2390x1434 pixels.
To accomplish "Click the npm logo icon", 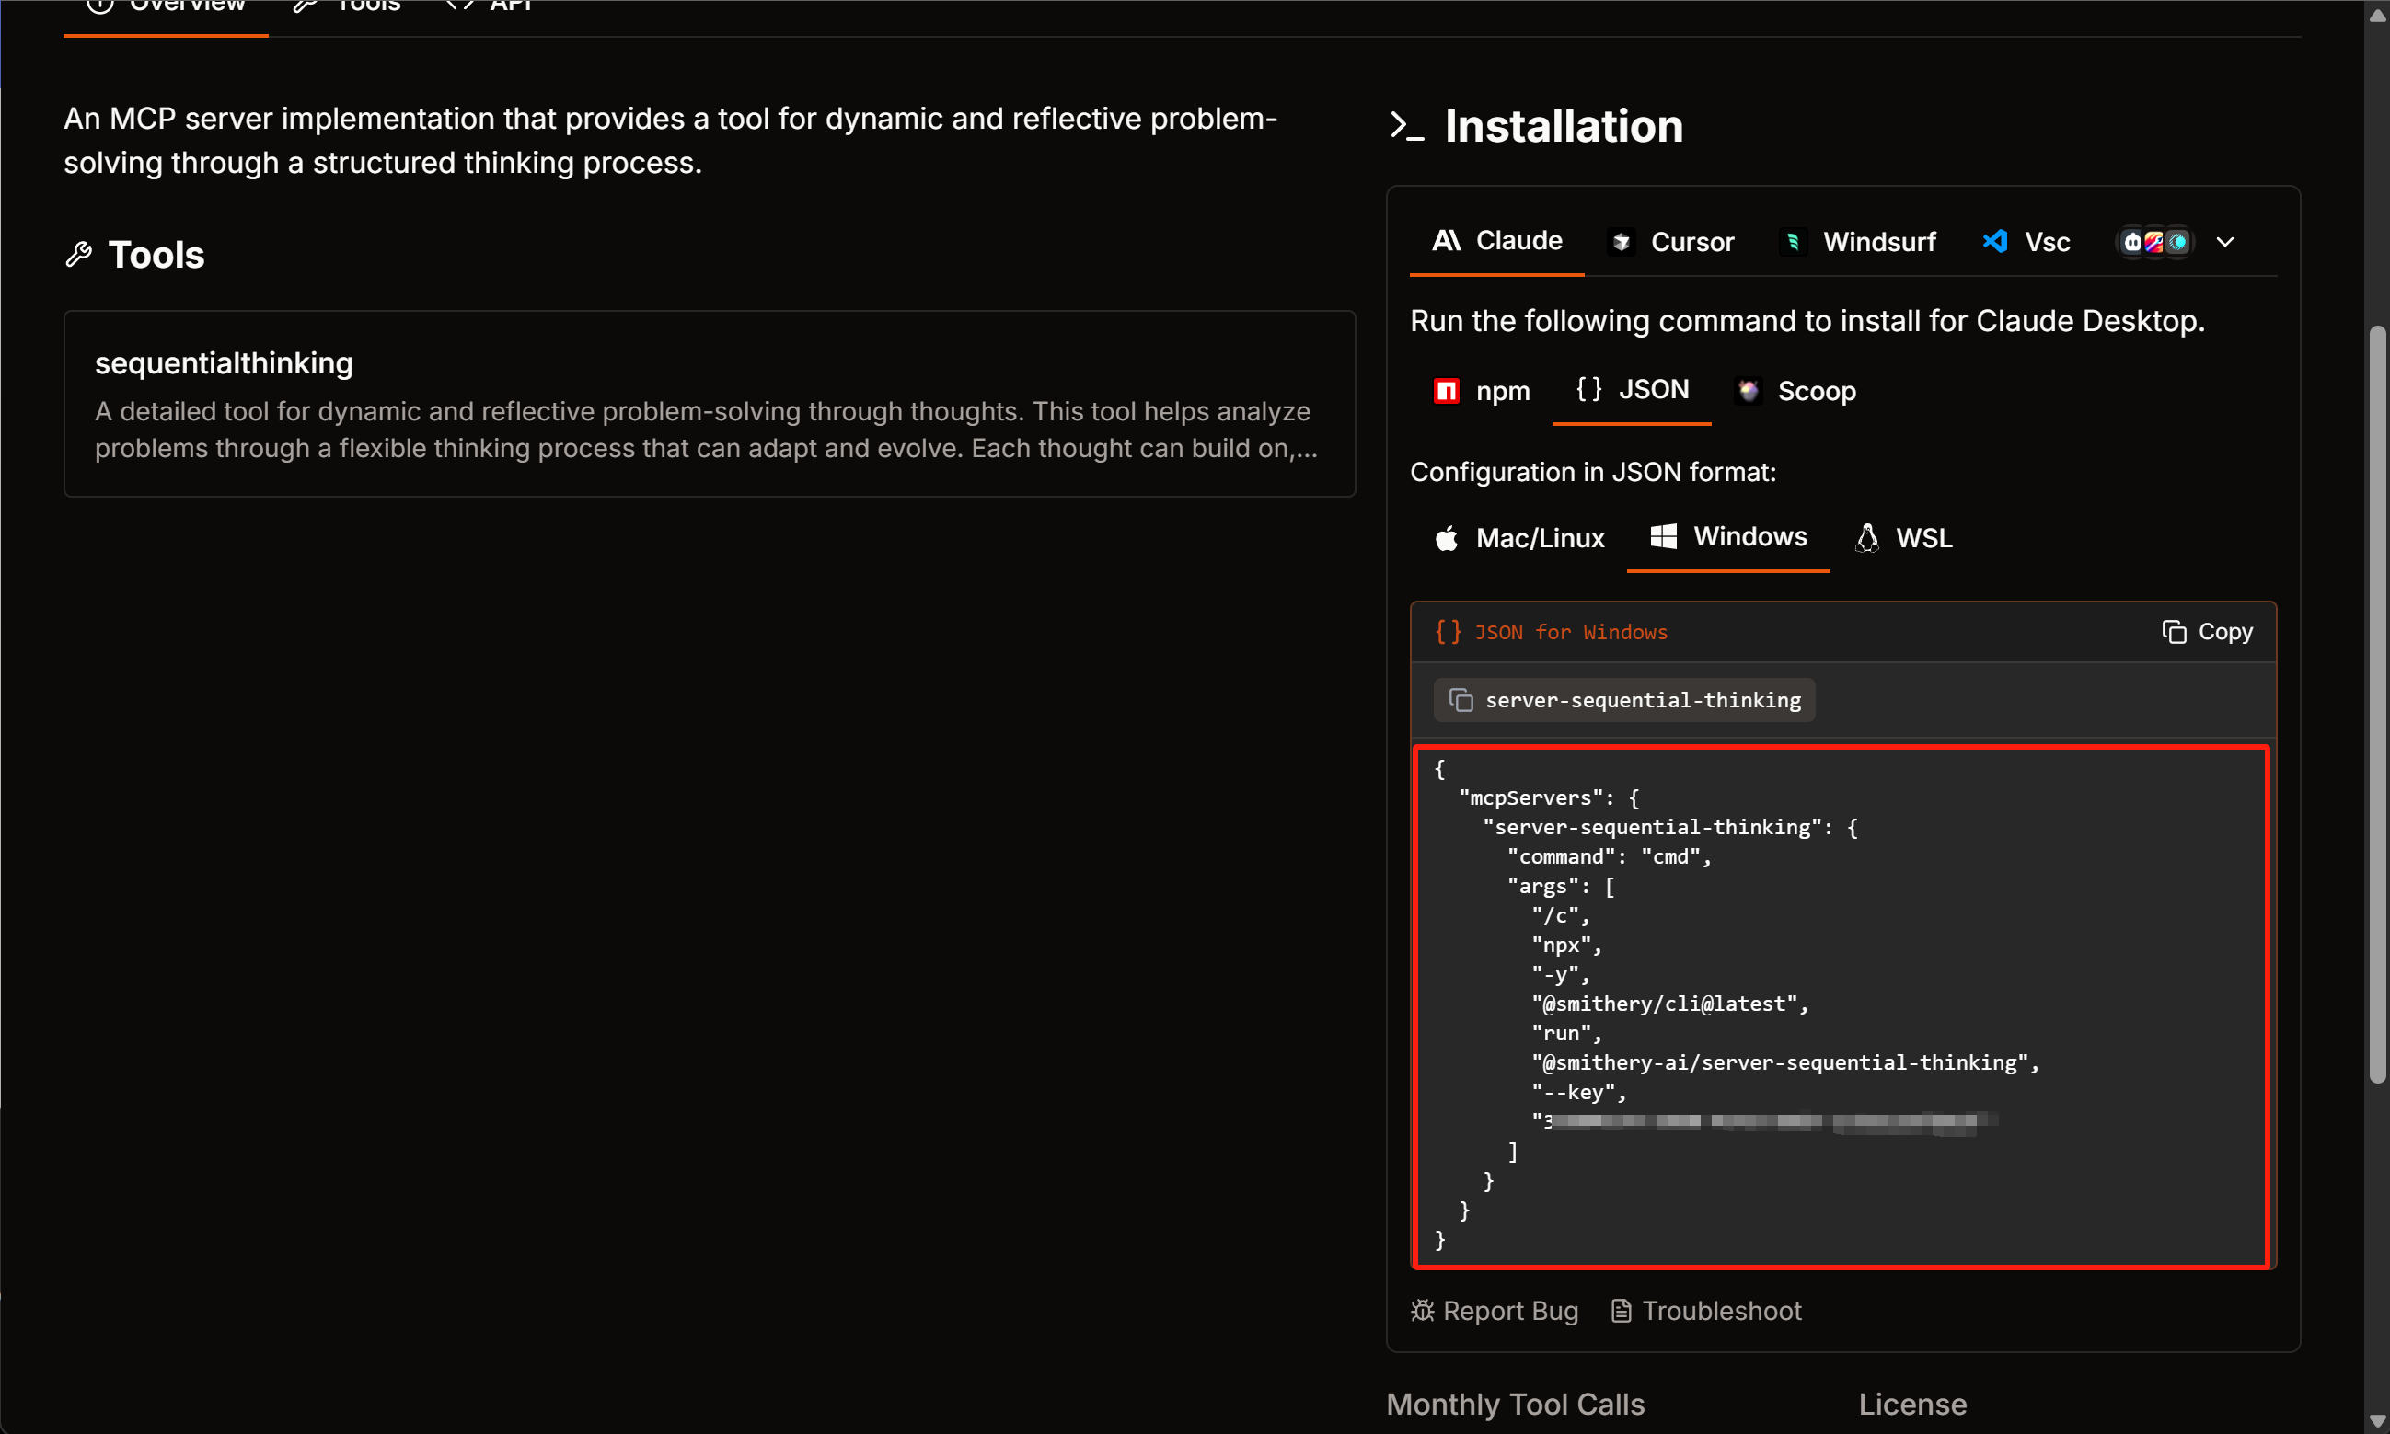I will [x=1447, y=390].
